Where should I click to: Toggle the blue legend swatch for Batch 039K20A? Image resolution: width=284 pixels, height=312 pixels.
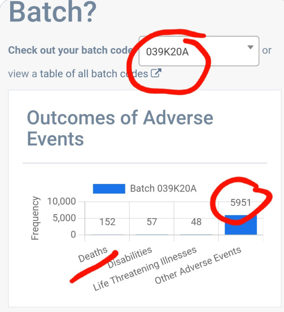coord(109,188)
